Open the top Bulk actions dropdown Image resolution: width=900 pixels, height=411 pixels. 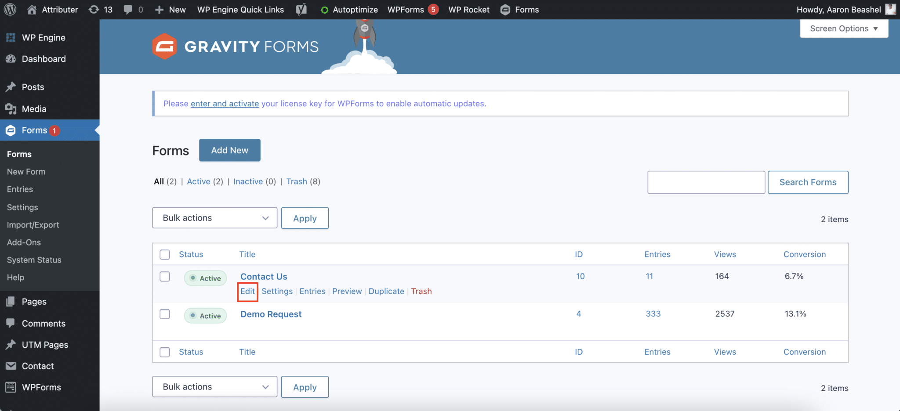(214, 217)
